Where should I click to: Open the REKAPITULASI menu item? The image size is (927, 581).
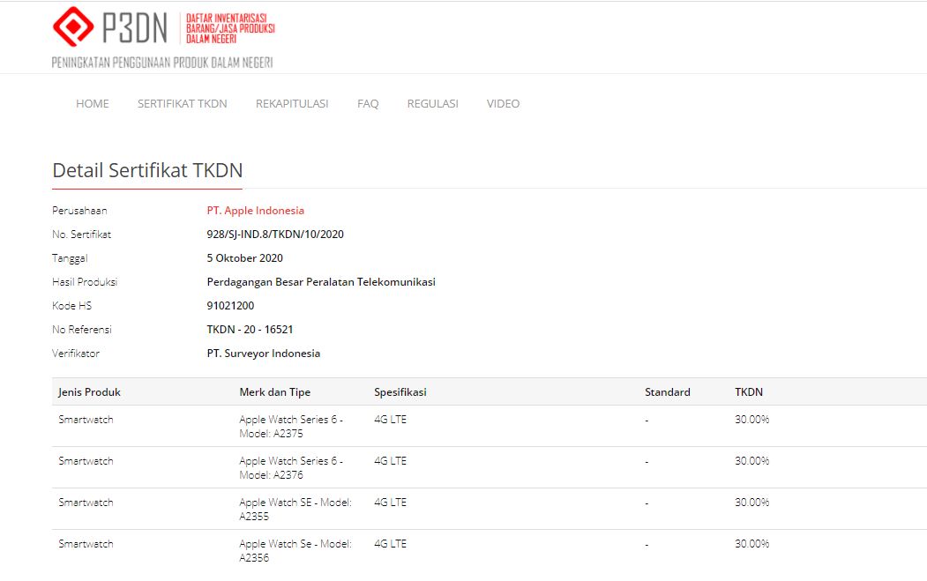pyautogui.click(x=292, y=103)
